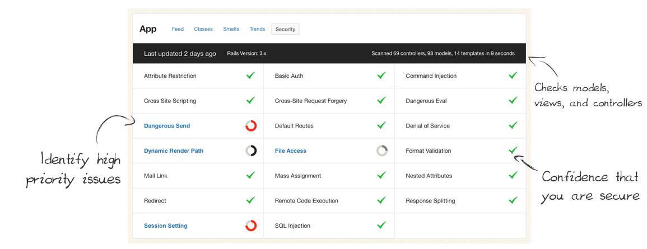The height and width of the screenshot is (249, 647).
Task: Click the green checkmark for Attribute Restriction
Action: tap(250, 75)
